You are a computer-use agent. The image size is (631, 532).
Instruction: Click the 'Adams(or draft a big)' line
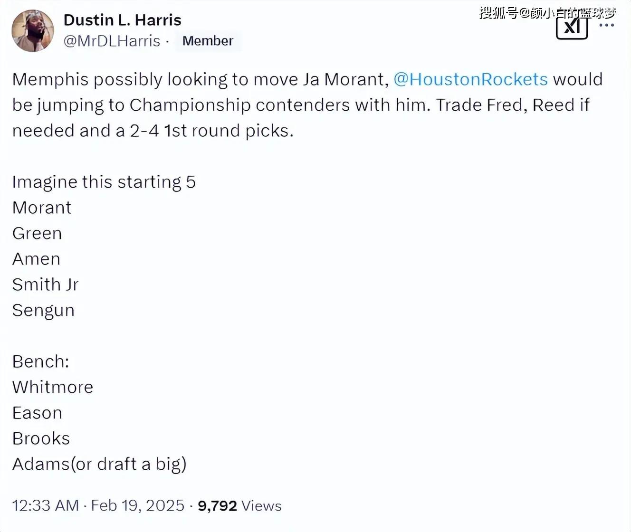coord(99,465)
